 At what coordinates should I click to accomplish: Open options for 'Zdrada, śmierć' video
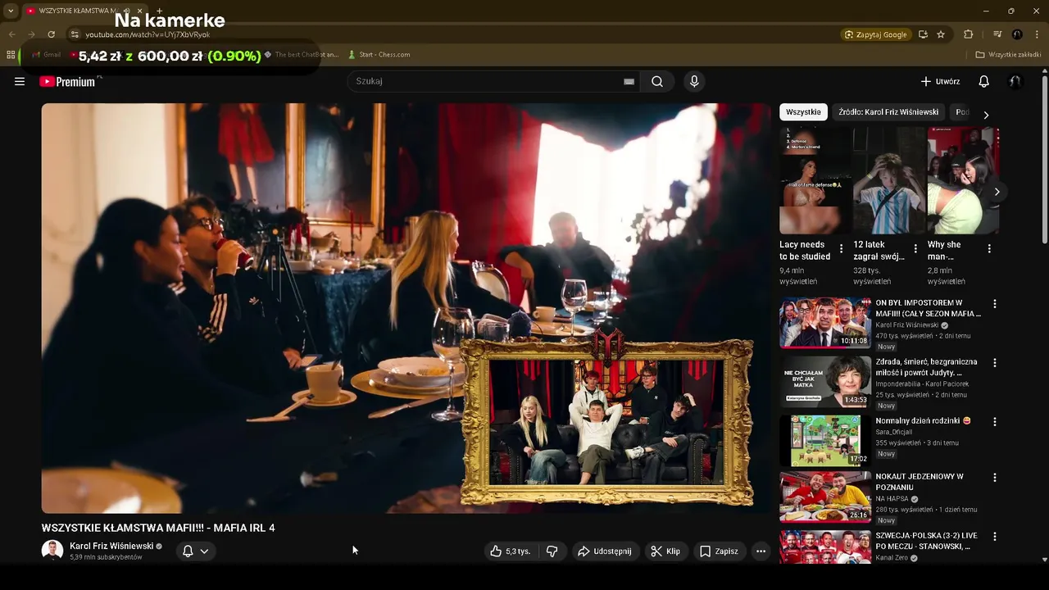tap(995, 363)
